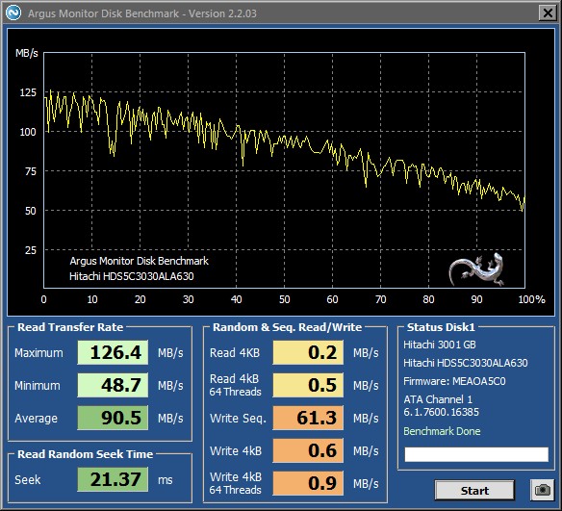This screenshot has height=511, width=562.
Task: Click the 'MB/s' axis label on graph
Action: click(x=27, y=53)
